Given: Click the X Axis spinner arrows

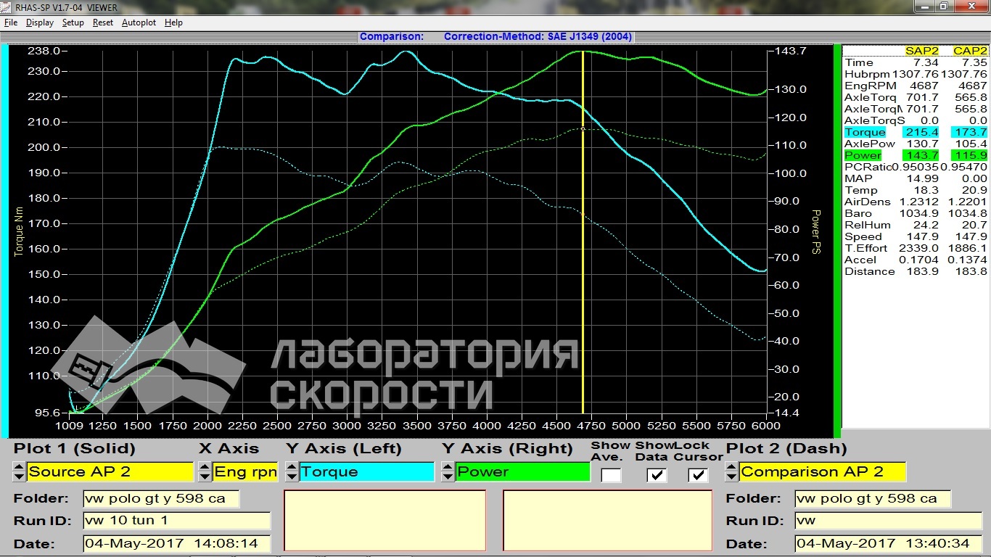Looking at the screenshot, I should (x=205, y=472).
